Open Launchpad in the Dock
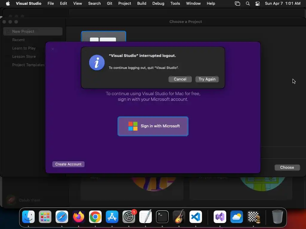306x229 pixels. [x=45, y=217]
